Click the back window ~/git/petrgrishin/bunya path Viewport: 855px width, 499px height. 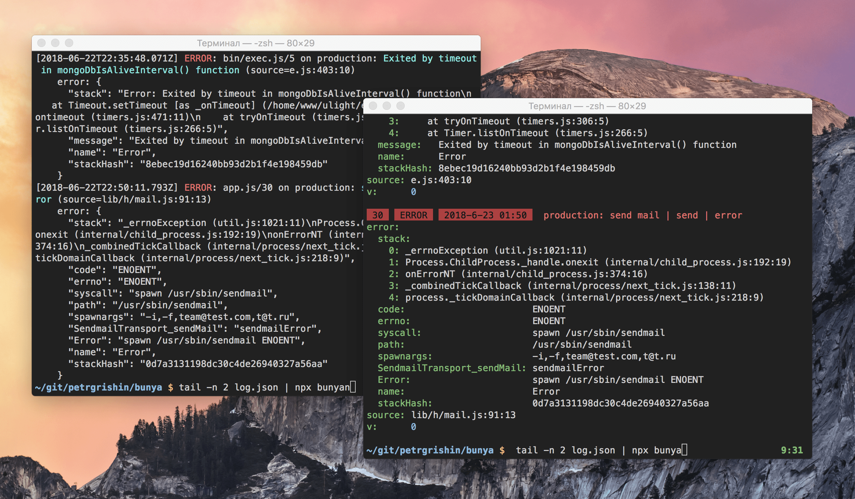[x=98, y=387]
